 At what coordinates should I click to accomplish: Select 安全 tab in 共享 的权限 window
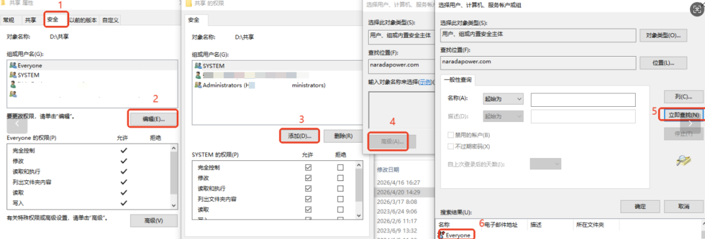click(x=194, y=20)
